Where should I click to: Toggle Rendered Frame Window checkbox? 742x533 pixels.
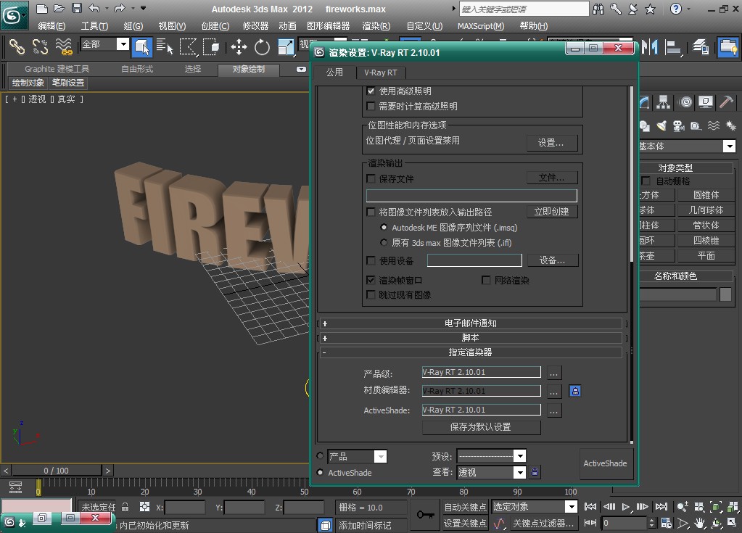click(x=371, y=280)
